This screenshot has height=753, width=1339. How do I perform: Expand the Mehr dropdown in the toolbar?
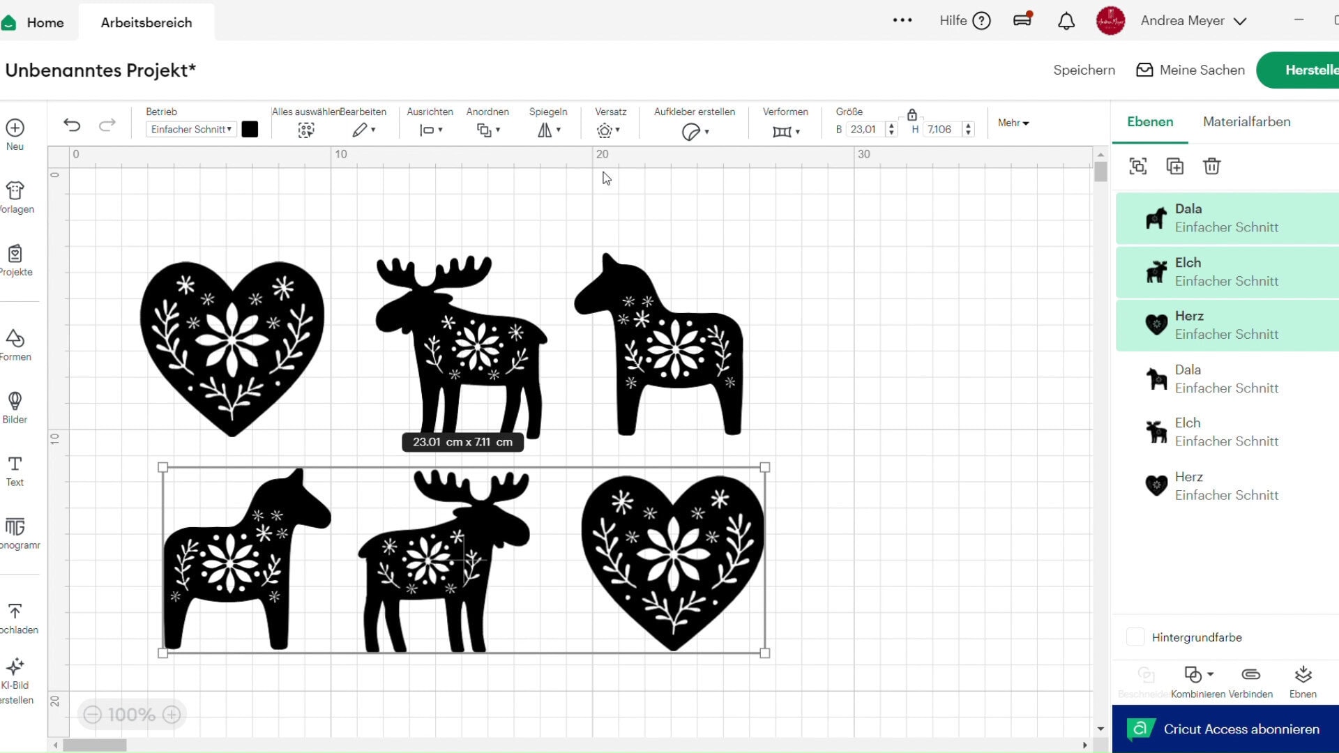click(1013, 123)
